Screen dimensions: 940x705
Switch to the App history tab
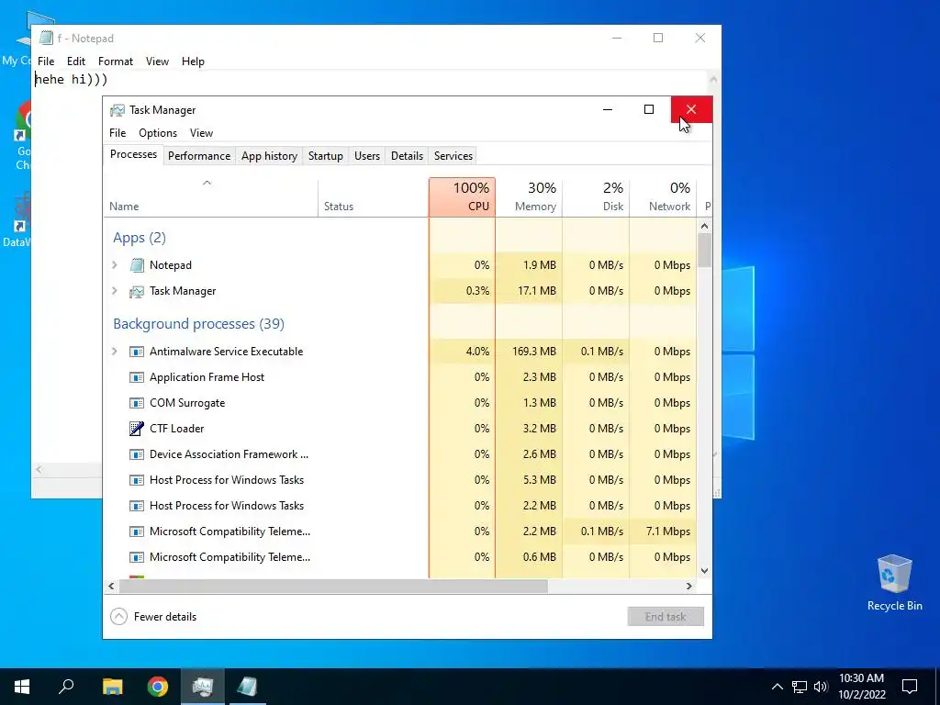[x=269, y=156]
